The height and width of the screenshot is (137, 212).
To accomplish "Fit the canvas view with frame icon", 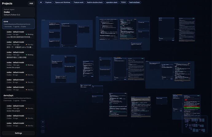I will (x=43, y=131).
